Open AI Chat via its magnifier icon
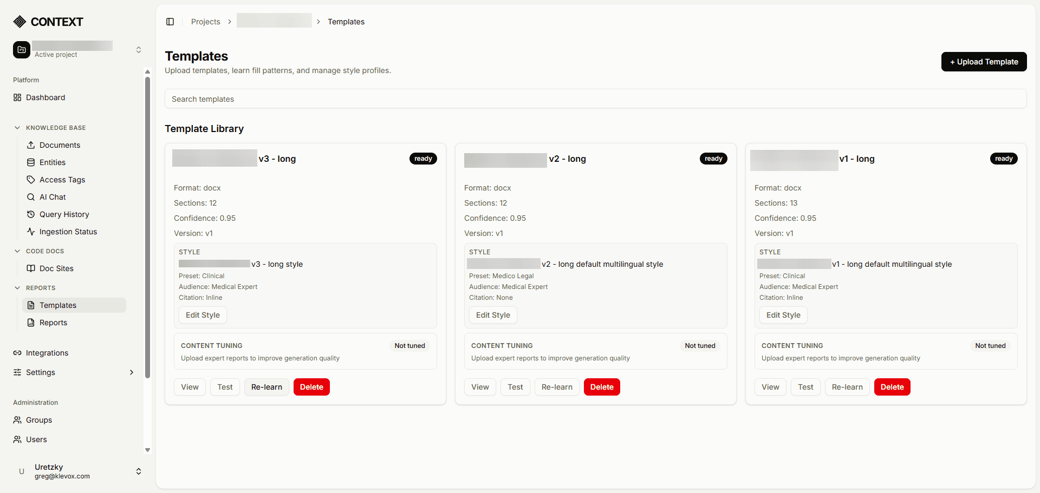Screen dimensions: 1040x493 [x=31, y=196]
